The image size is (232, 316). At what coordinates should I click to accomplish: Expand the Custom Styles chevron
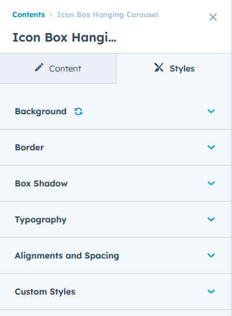(211, 292)
